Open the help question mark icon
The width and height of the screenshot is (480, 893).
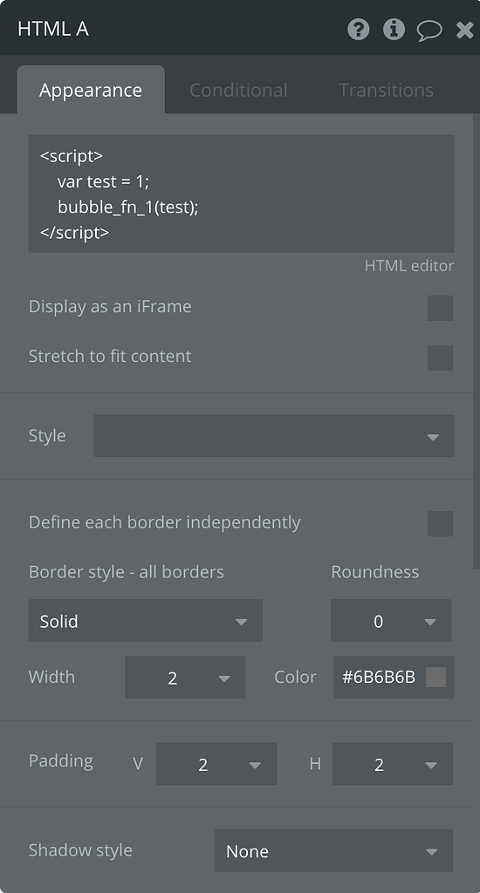(359, 29)
